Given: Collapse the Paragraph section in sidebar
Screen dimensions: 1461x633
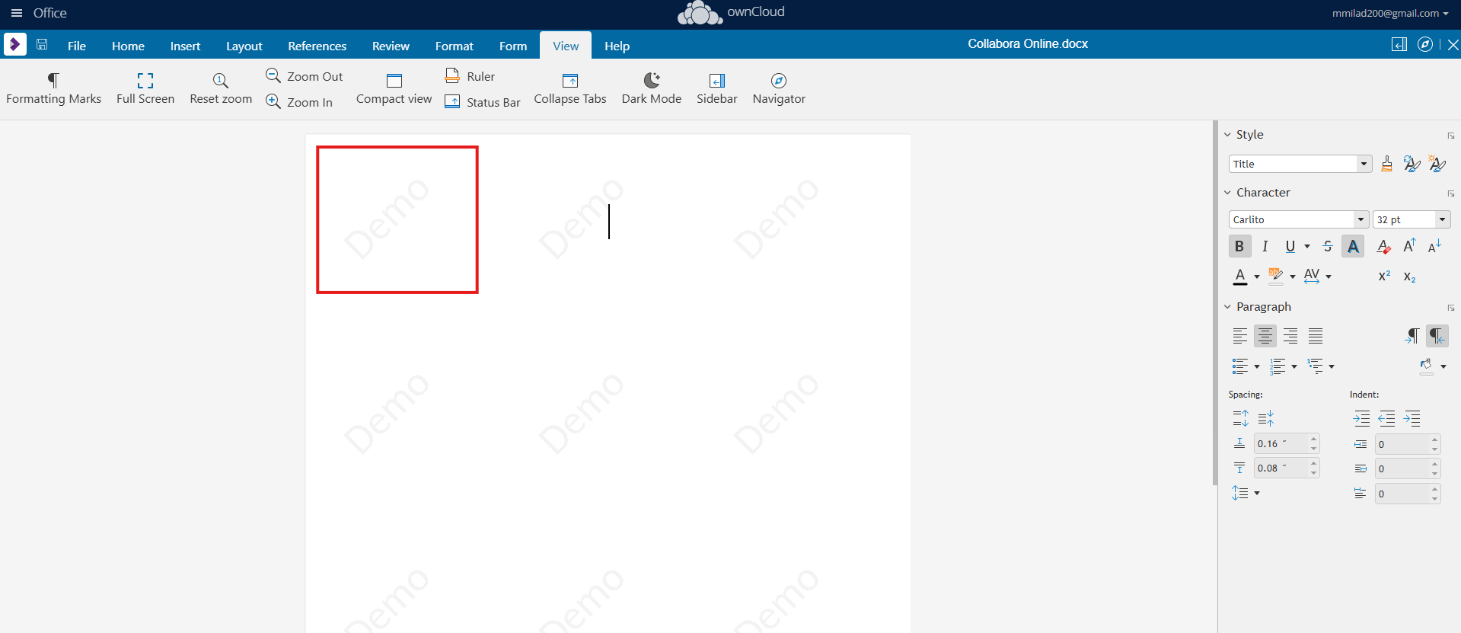Looking at the screenshot, I should (x=1227, y=307).
